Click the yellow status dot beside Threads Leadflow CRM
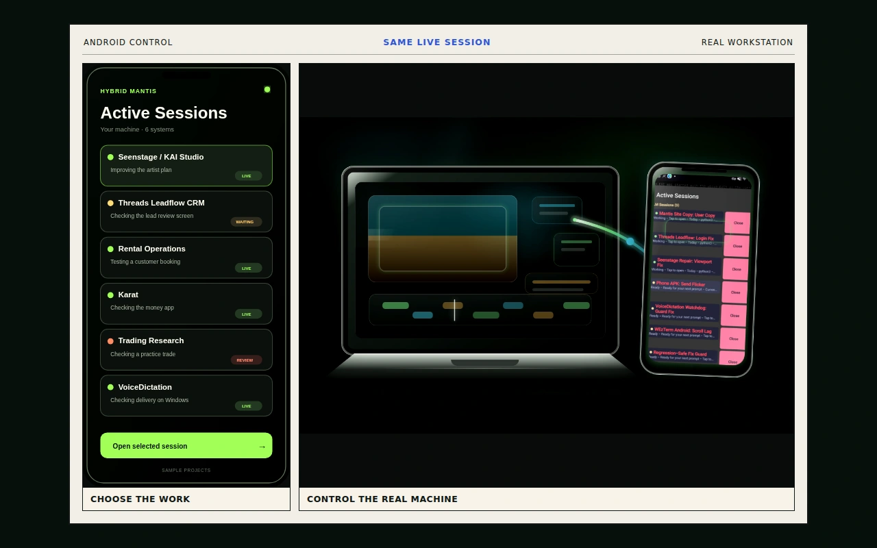This screenshot has height=548, width=877. [x=110, y=203]
